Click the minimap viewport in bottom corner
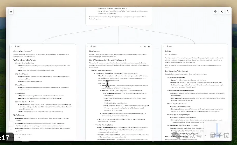 coord(217,135)
